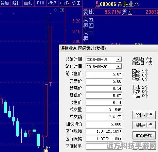The image size is (158, 152).
Task: Click the 上涨 2个 statistic
Action: tap(140, 87)
